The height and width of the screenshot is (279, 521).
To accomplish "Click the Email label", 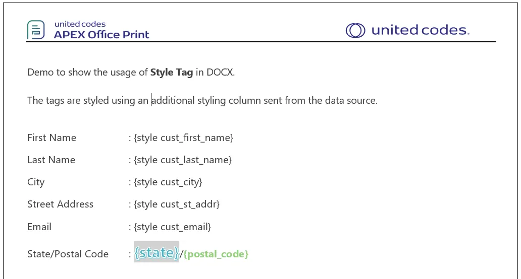I will [x=39, y=227].
